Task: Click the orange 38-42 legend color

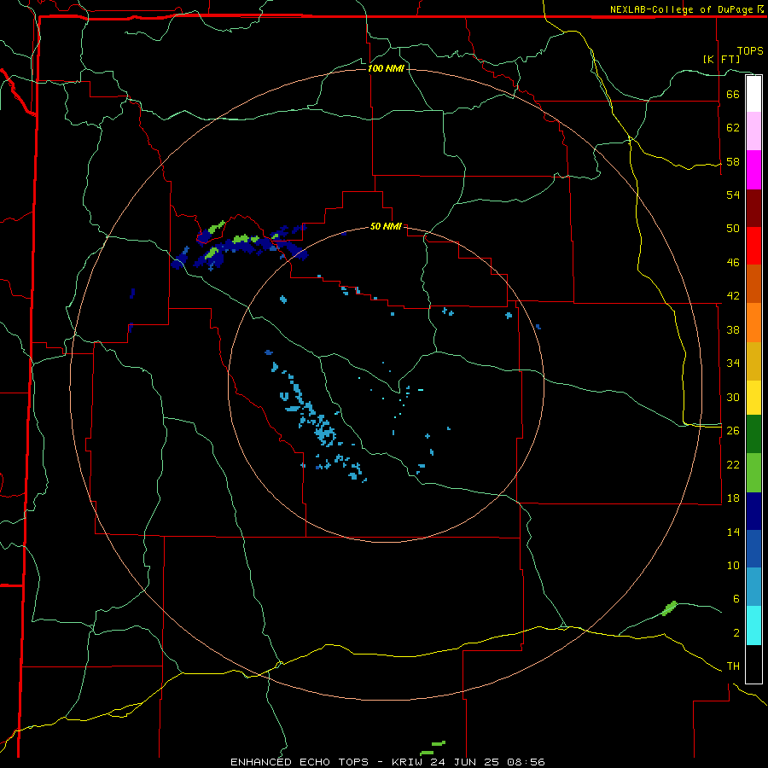Action: (753, 323)
